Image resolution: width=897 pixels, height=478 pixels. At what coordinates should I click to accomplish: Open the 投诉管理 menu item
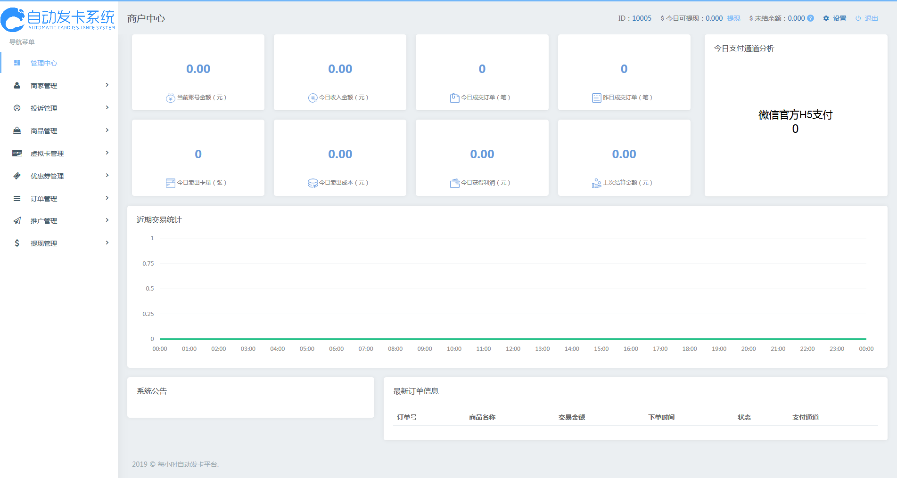click(44, 108)
